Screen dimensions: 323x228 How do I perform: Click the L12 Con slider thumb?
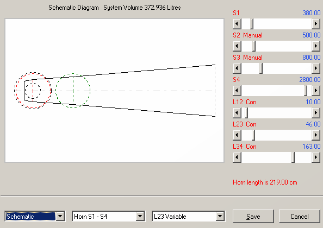[246, 113]
